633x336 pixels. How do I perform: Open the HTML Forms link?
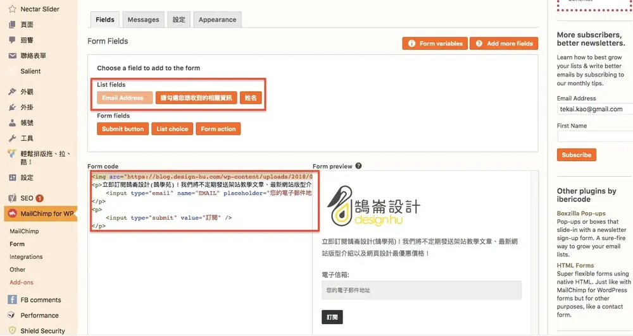[x=575, y=265]
